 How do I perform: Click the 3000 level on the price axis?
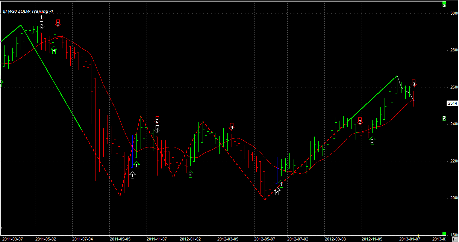coord(454,13)
